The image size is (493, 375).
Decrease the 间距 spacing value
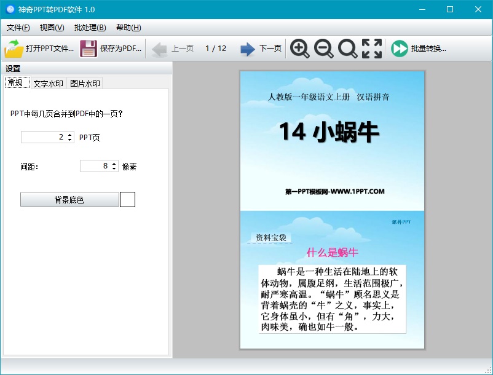(x=114, y=168)
